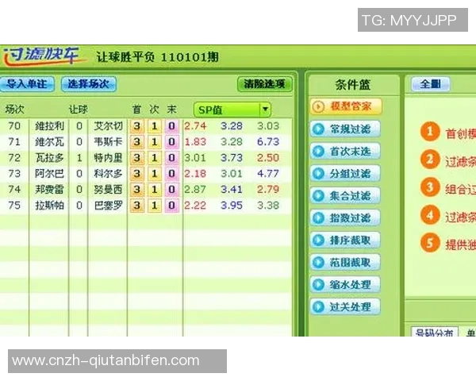476x381 pixels.
Task: Select SP value 6.73 in row 71
Action: [x=268, y=141]
